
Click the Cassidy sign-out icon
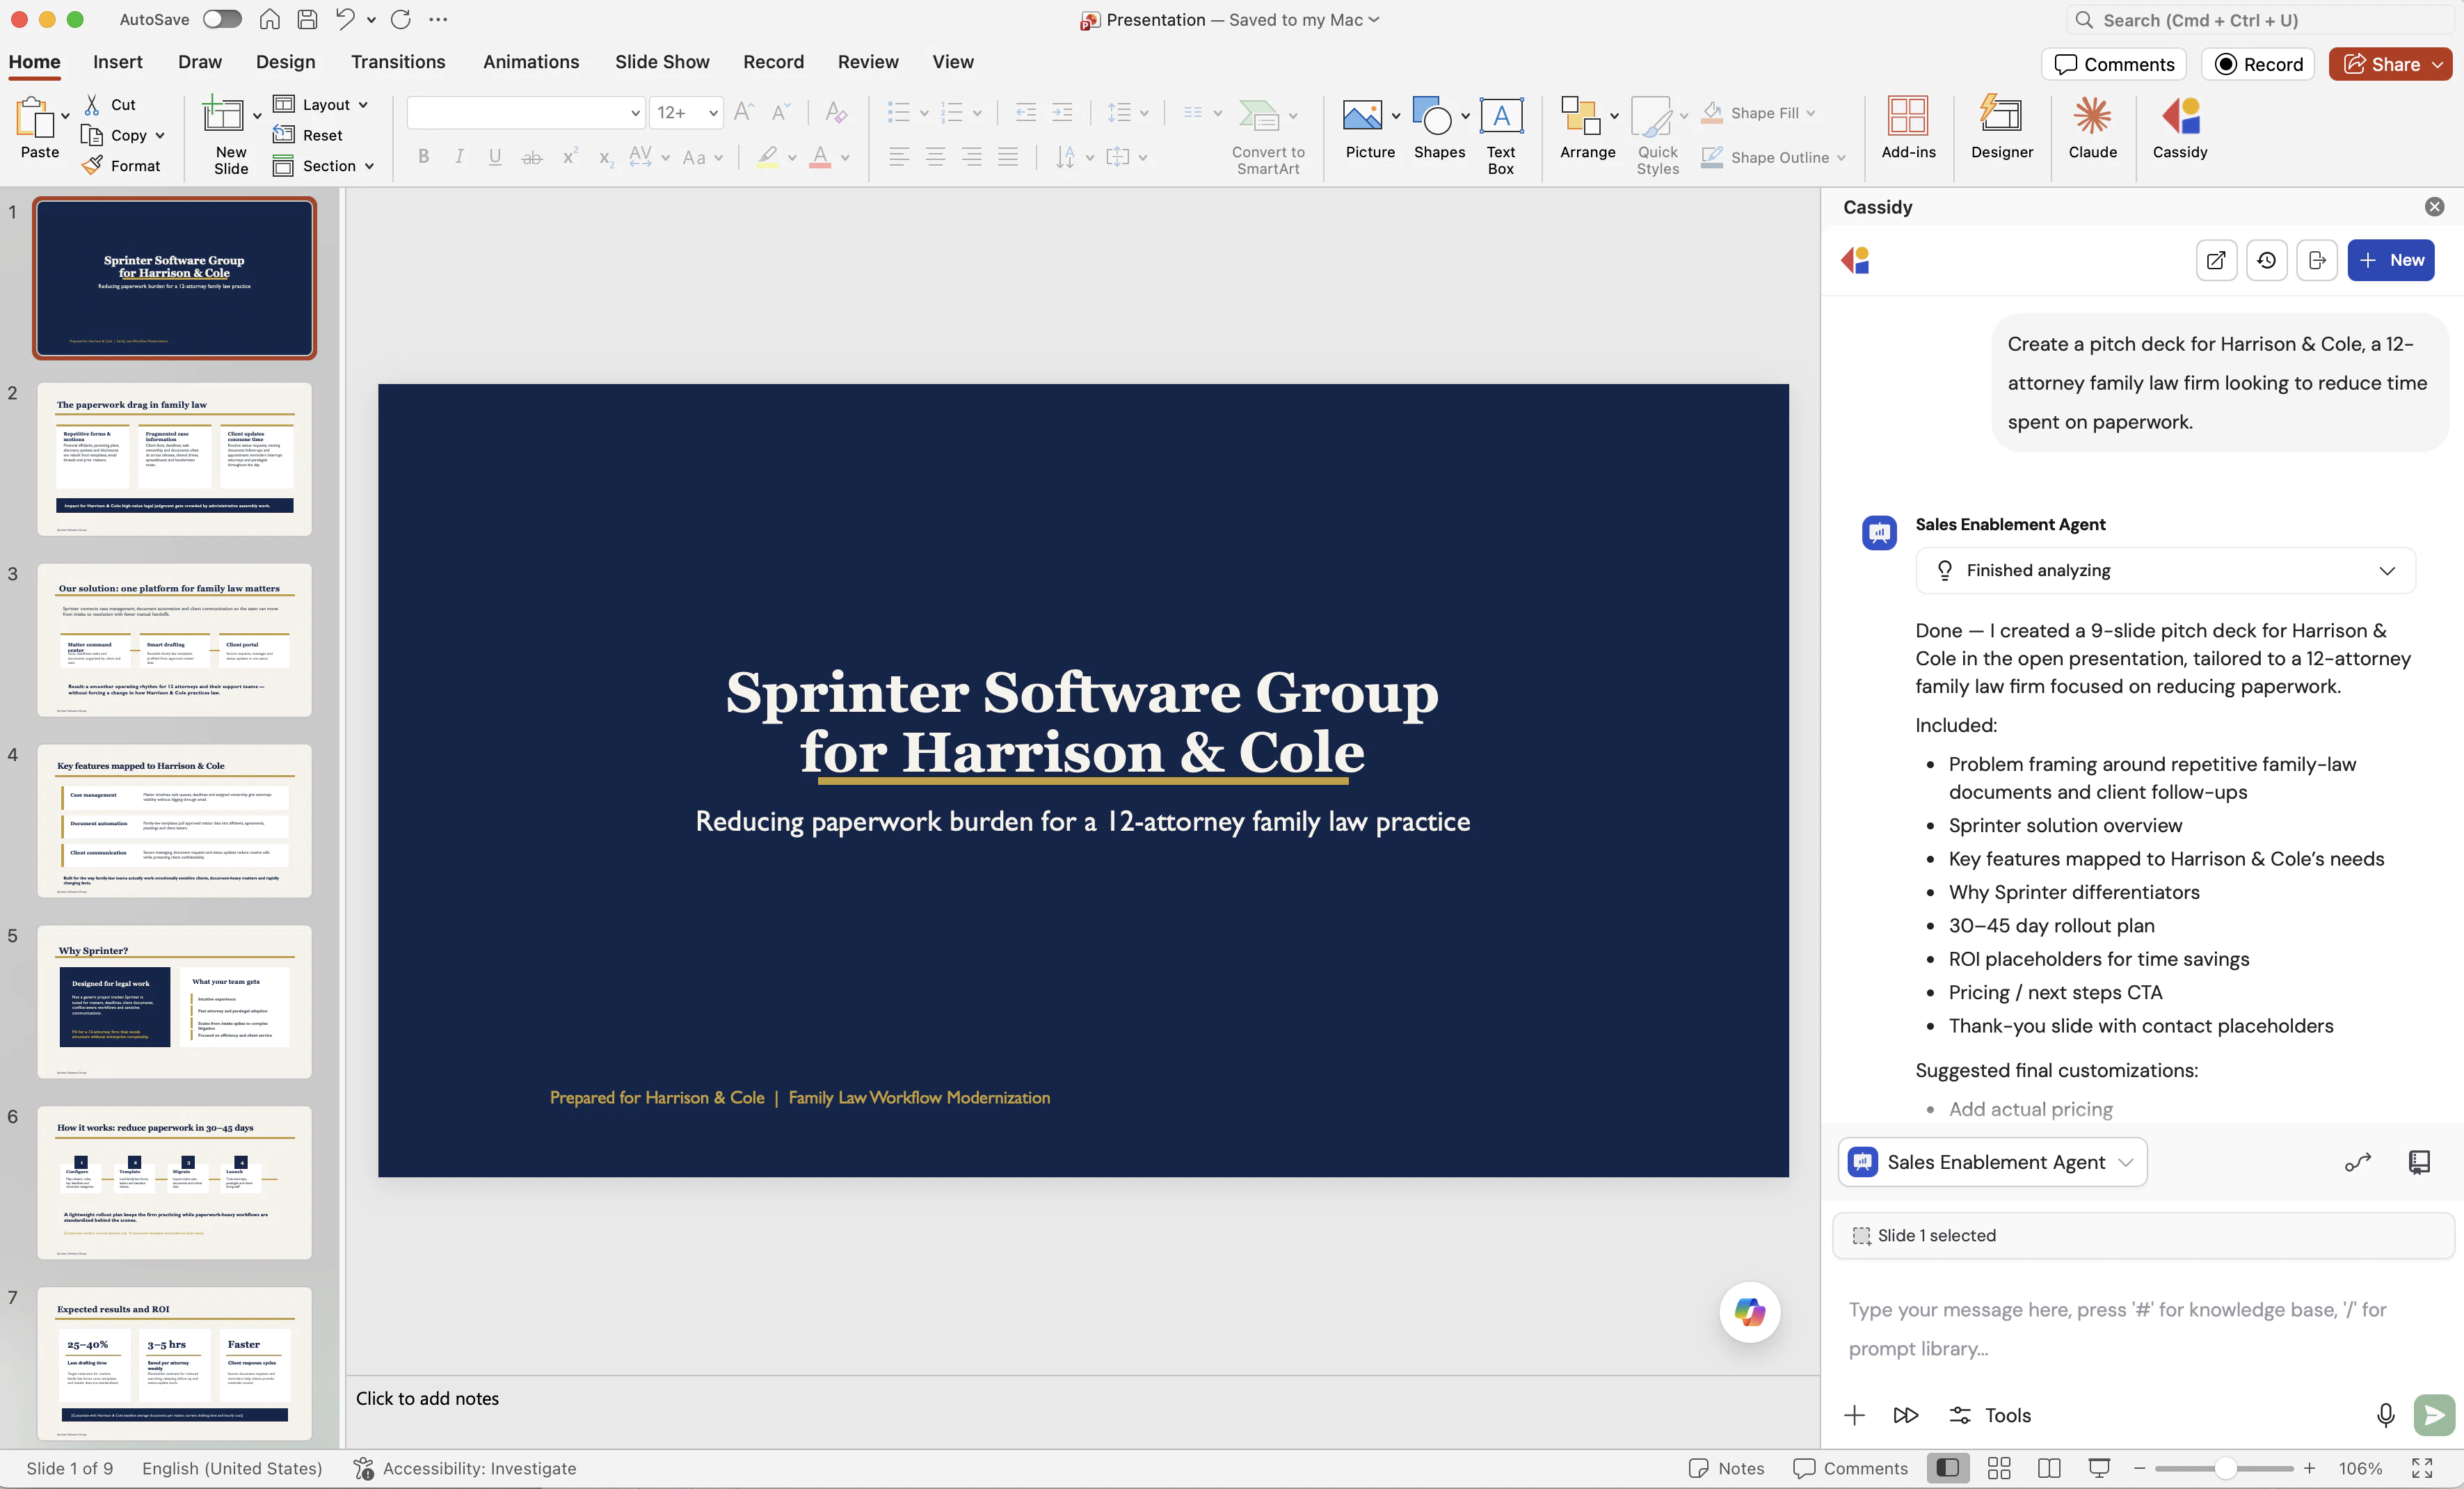2316,260
